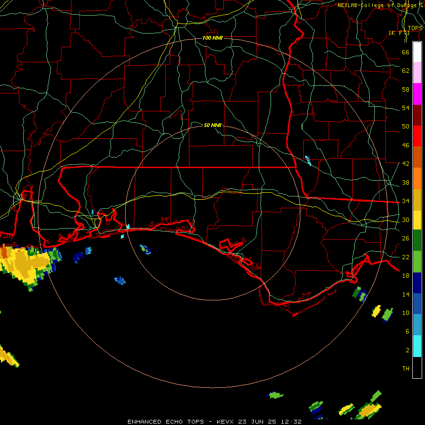This screenshot has width=425, height=425.
Task: Click the light green 22 kft legend swatch
Action: pos(417,262)
